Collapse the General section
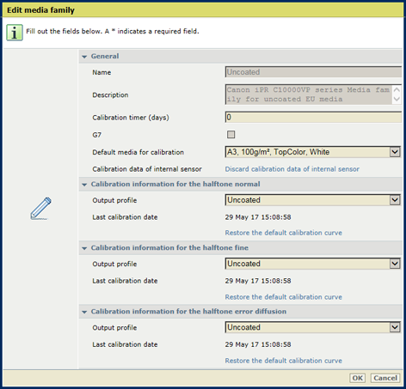This screenshot has height=389, width=406. [84, 57]
